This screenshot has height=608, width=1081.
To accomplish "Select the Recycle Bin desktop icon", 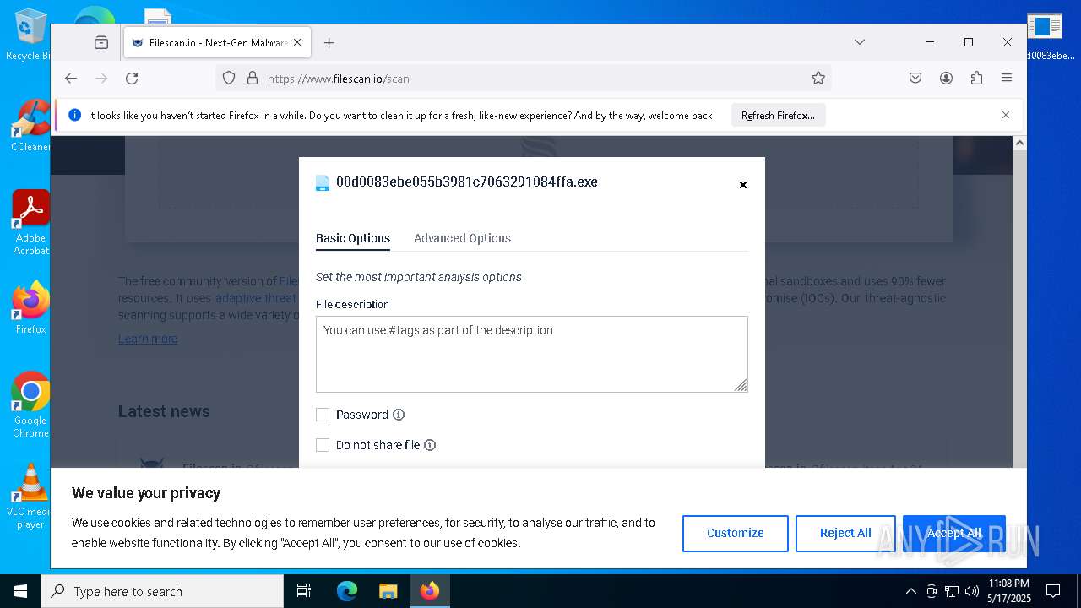I will (x=29, y=35).
